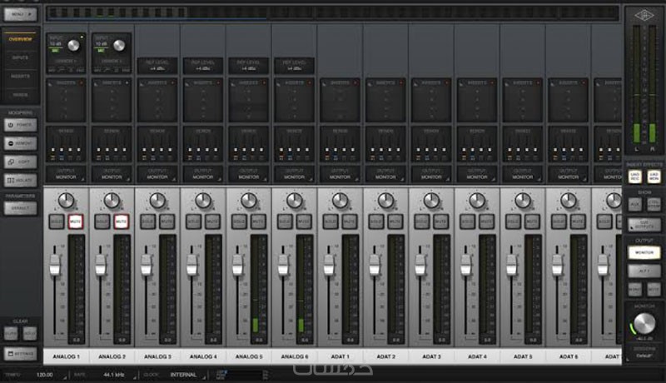
Task: Open Analog 4 Output Monitor dropdown
Action: 203,174
